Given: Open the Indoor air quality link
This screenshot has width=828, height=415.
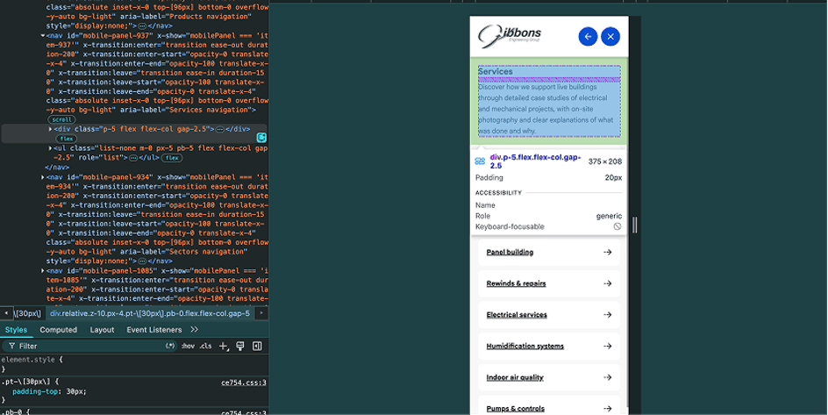Looking at the screenshot, I should click(515, 377).
